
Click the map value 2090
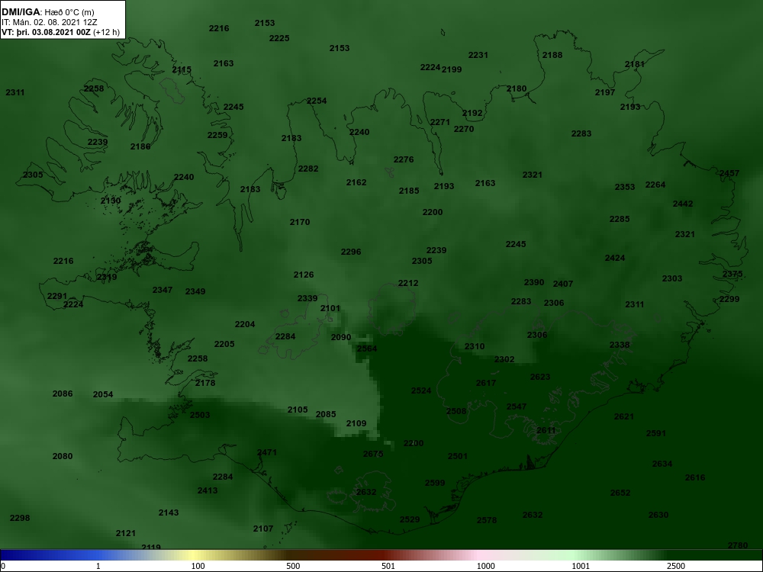[x=340, y=338]
